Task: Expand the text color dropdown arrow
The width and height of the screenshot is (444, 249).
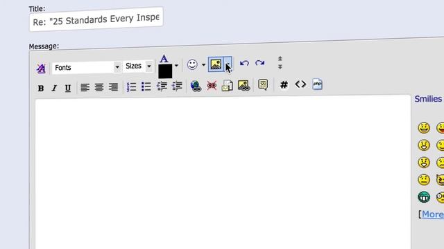Action: (x=176, y=66)
